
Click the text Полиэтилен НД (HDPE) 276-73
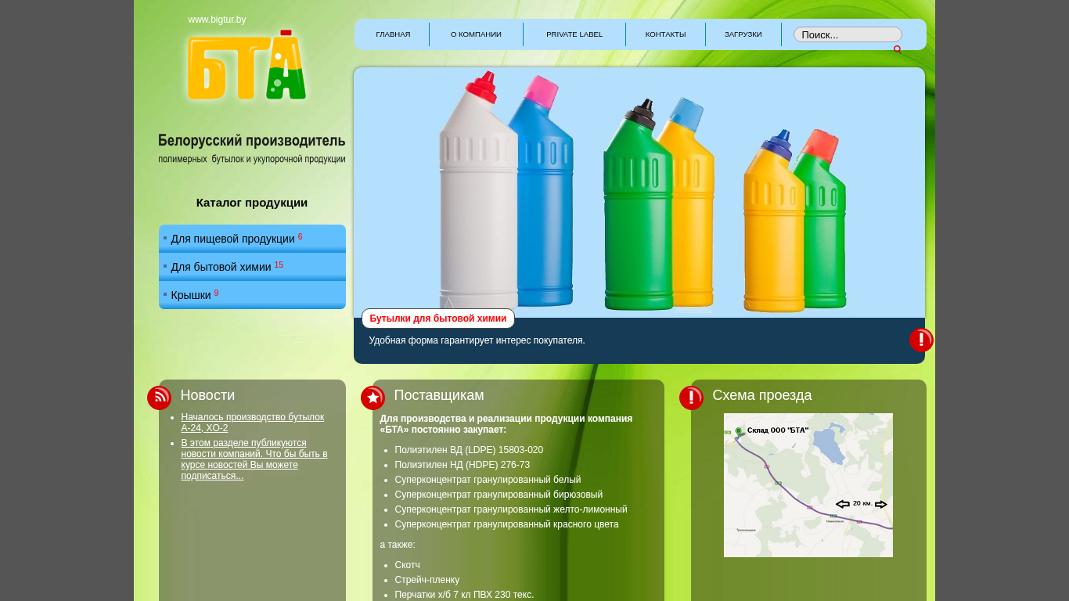pyautogui.click(x=463, y=465)
